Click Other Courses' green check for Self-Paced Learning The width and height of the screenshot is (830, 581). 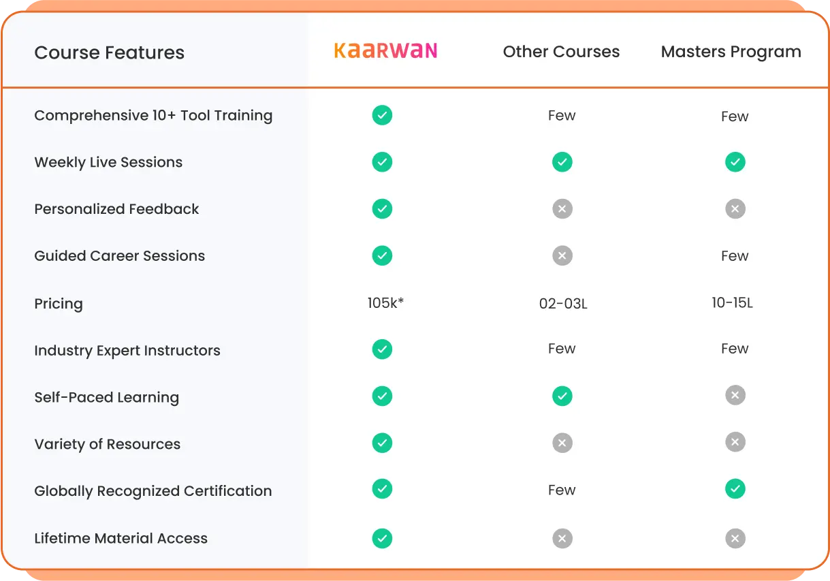(562, 396)
